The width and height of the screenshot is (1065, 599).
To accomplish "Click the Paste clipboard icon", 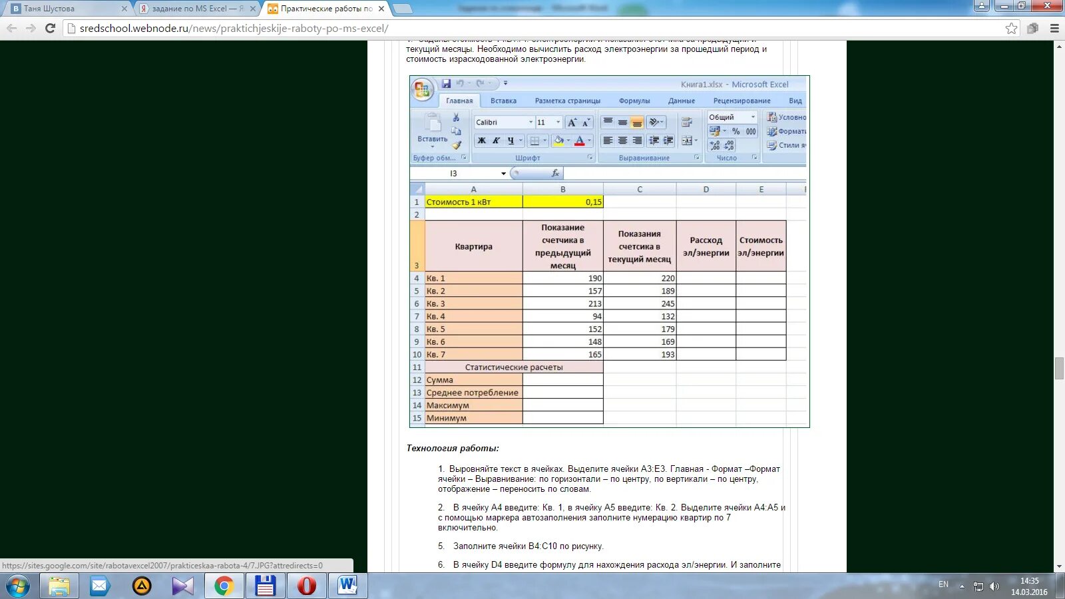I will (x=433, y=122).
